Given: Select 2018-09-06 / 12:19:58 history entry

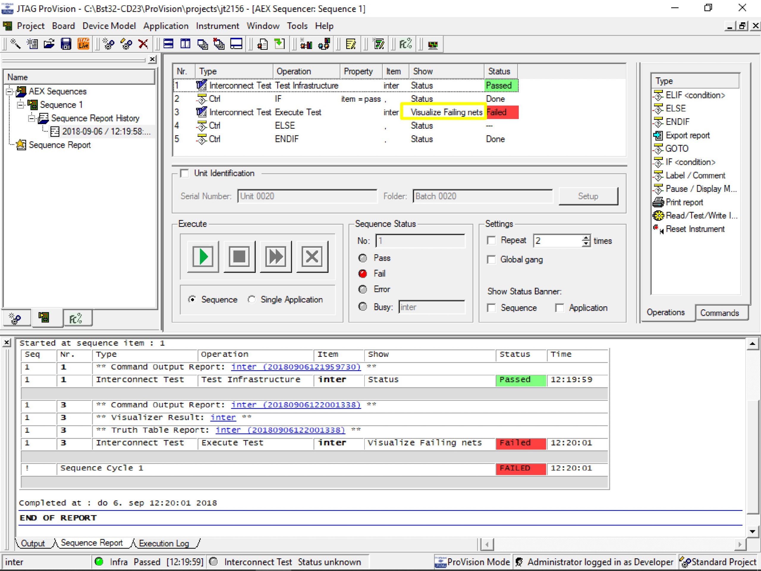Looking at the screenshot, I should 106,131.
